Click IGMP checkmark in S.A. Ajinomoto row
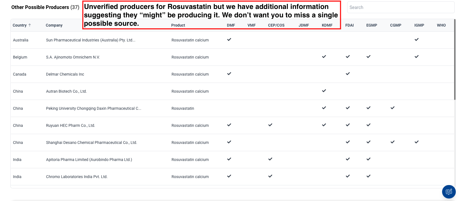 pyautogui.click(x=417, y=57)
